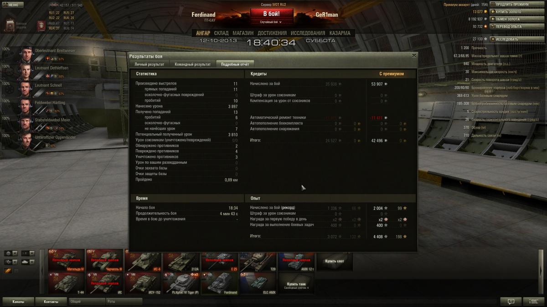Switch to the Командный результат tab
This screenshot has width=547, height=307.
(x=192, y=64)
